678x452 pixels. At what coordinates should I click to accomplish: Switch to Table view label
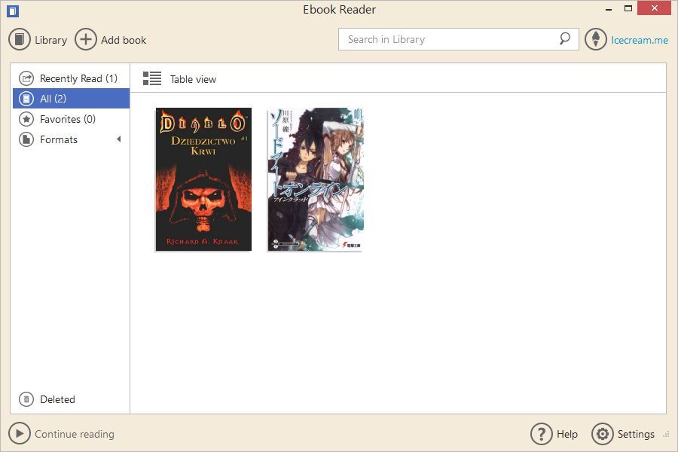pos(193,80)
